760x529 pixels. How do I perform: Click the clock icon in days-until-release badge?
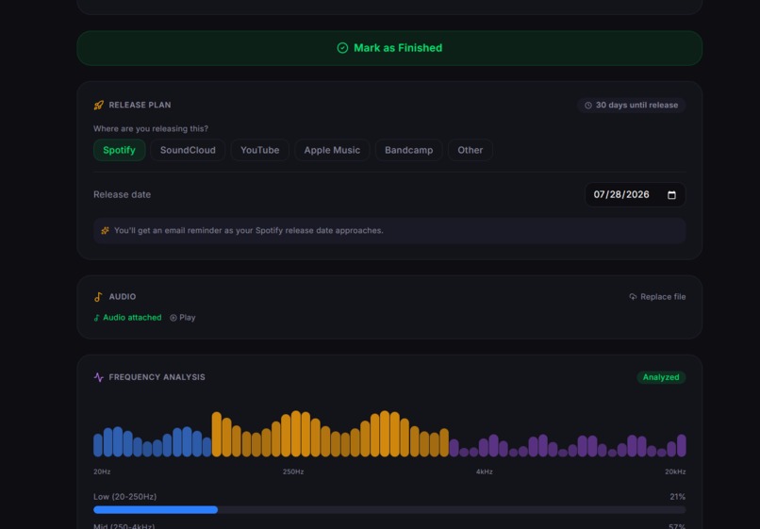pos(588,106)
